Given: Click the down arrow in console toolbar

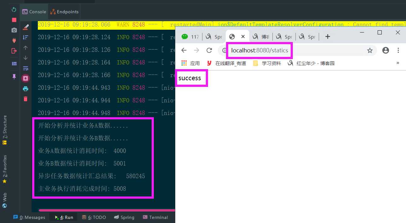Looking at the screenshot, I should coord(26,58).
